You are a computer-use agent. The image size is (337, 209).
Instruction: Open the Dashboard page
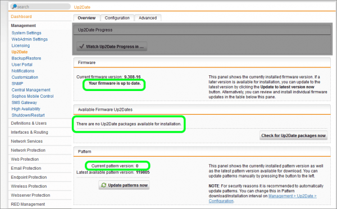tap(21, 16)
